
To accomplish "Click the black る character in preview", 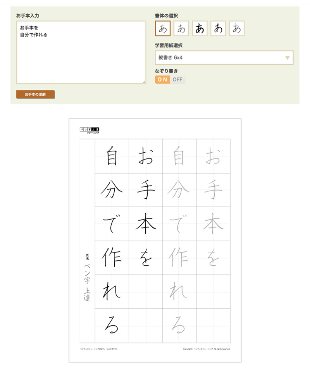I will tap(112, 325).
